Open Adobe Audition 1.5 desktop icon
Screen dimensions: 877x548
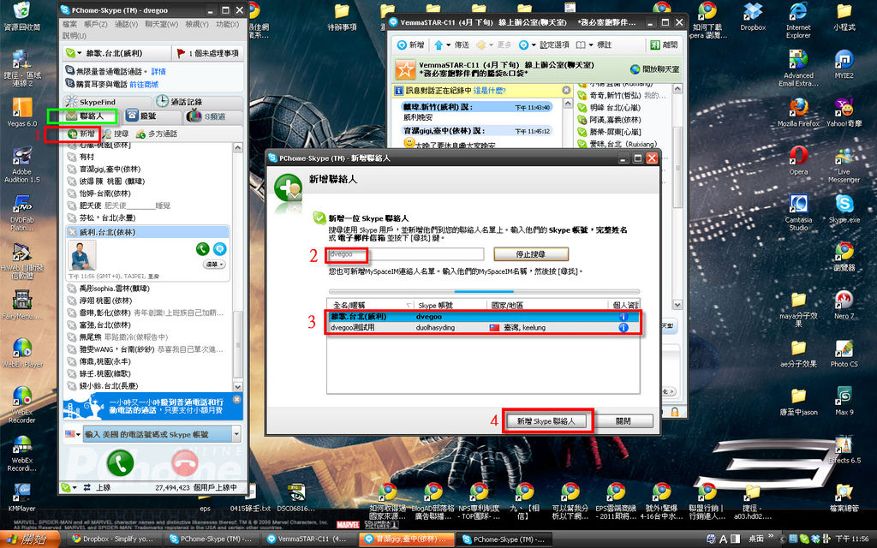(21, 164)
